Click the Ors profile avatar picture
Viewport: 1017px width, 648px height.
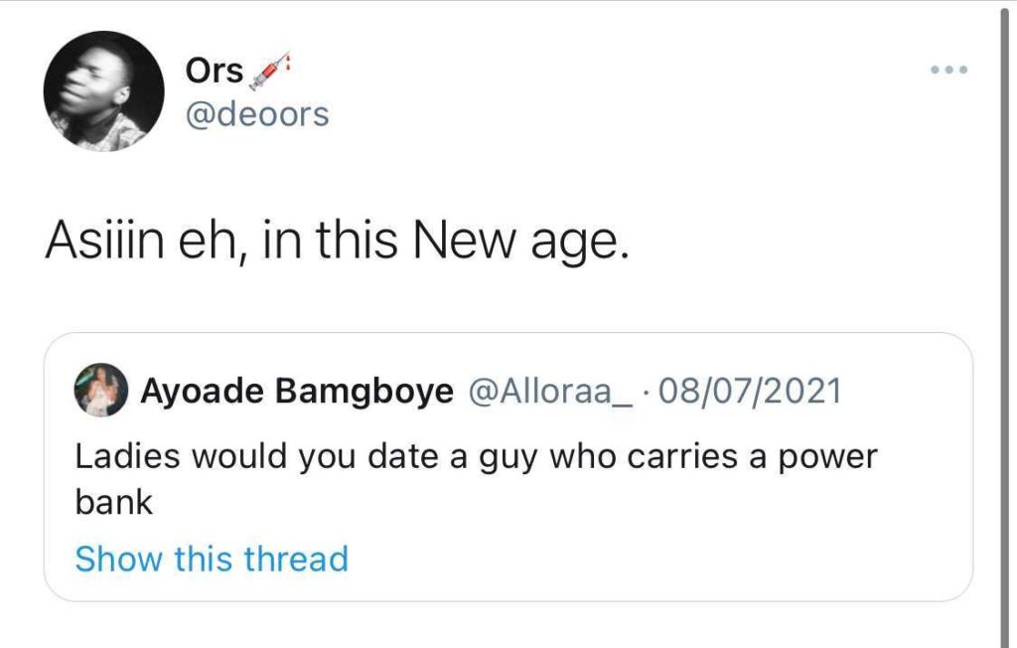[103, 90]
